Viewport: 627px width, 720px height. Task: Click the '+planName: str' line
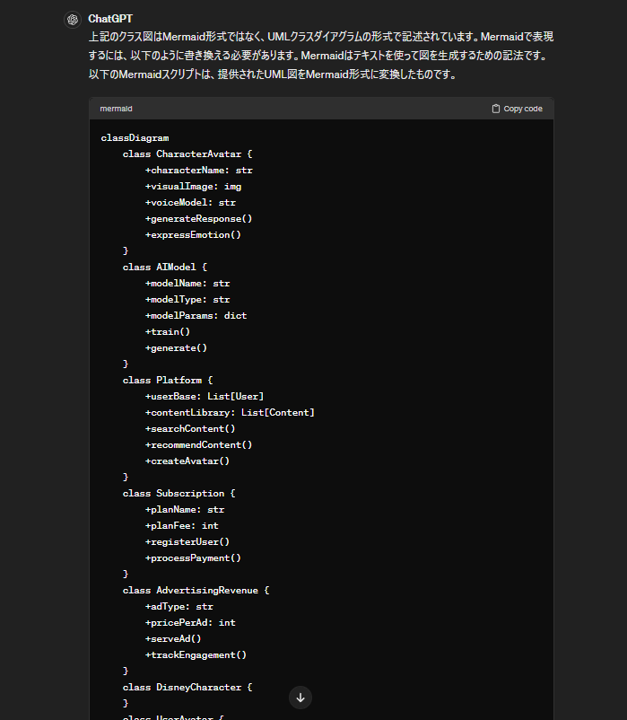coord(185,510)
